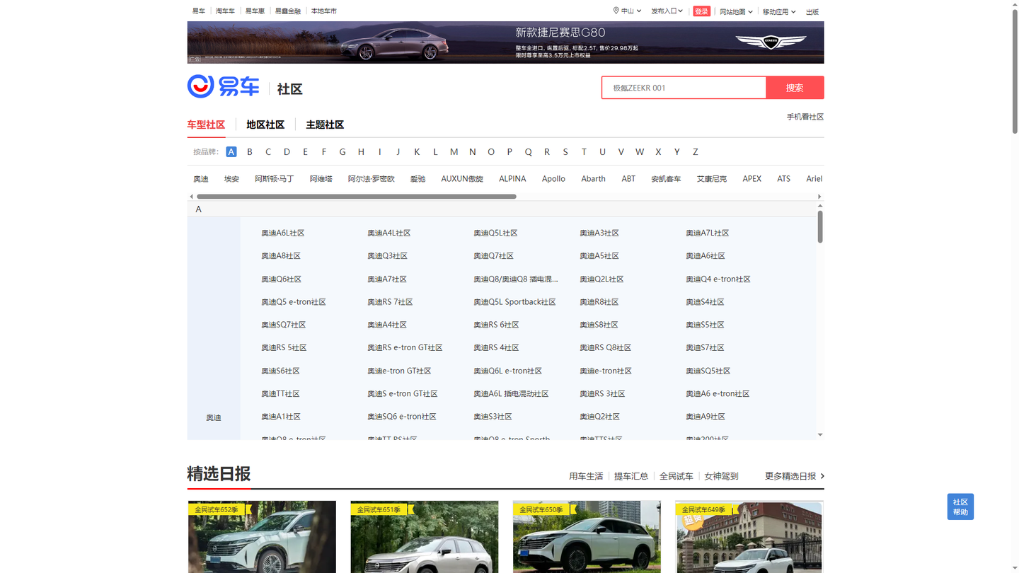Open the 淘车车 link
The height and width of the screenshot is (573, 1019).
(225, 11)
